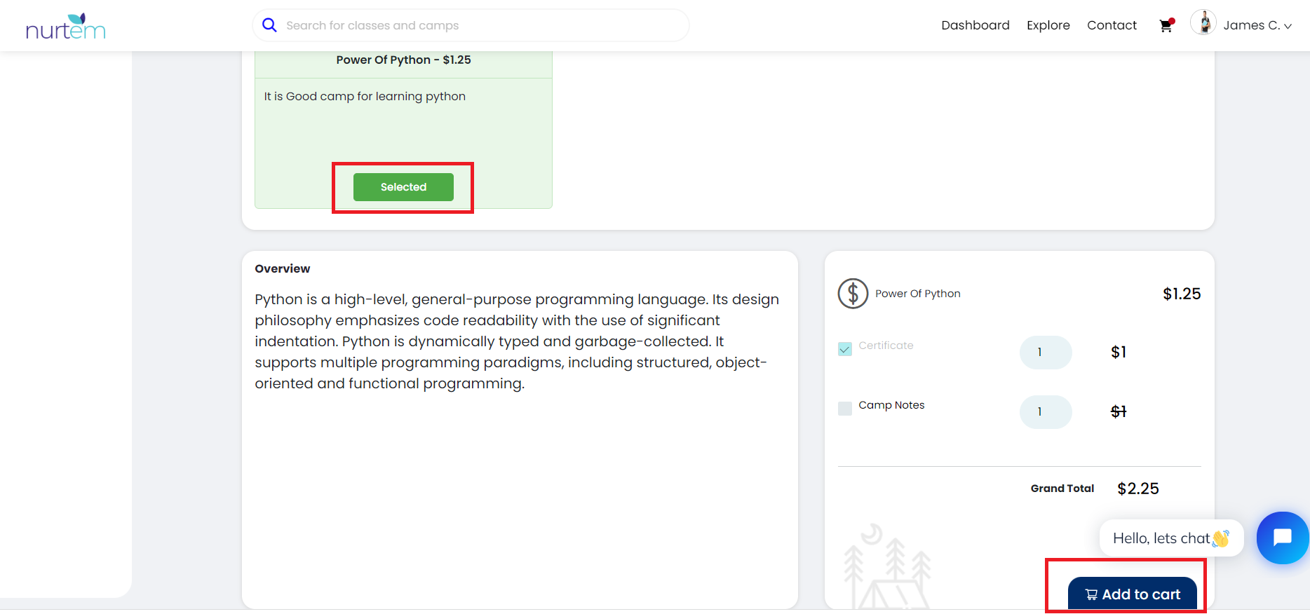1310x614 pixels.
Task: Open the chat bubble widget
Action: tap(1282, 538)
